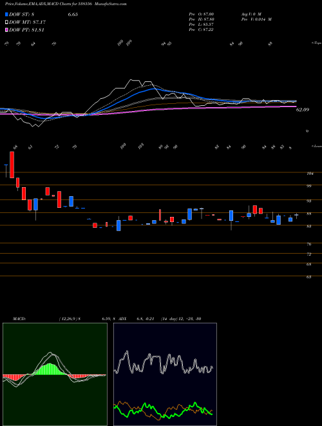
Task: Click the 76 price level label
Action: [x=308, y=244]
